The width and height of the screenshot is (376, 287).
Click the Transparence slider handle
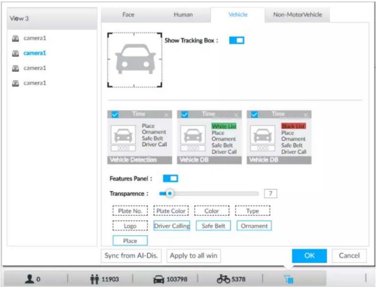click(x=170, y=193)
